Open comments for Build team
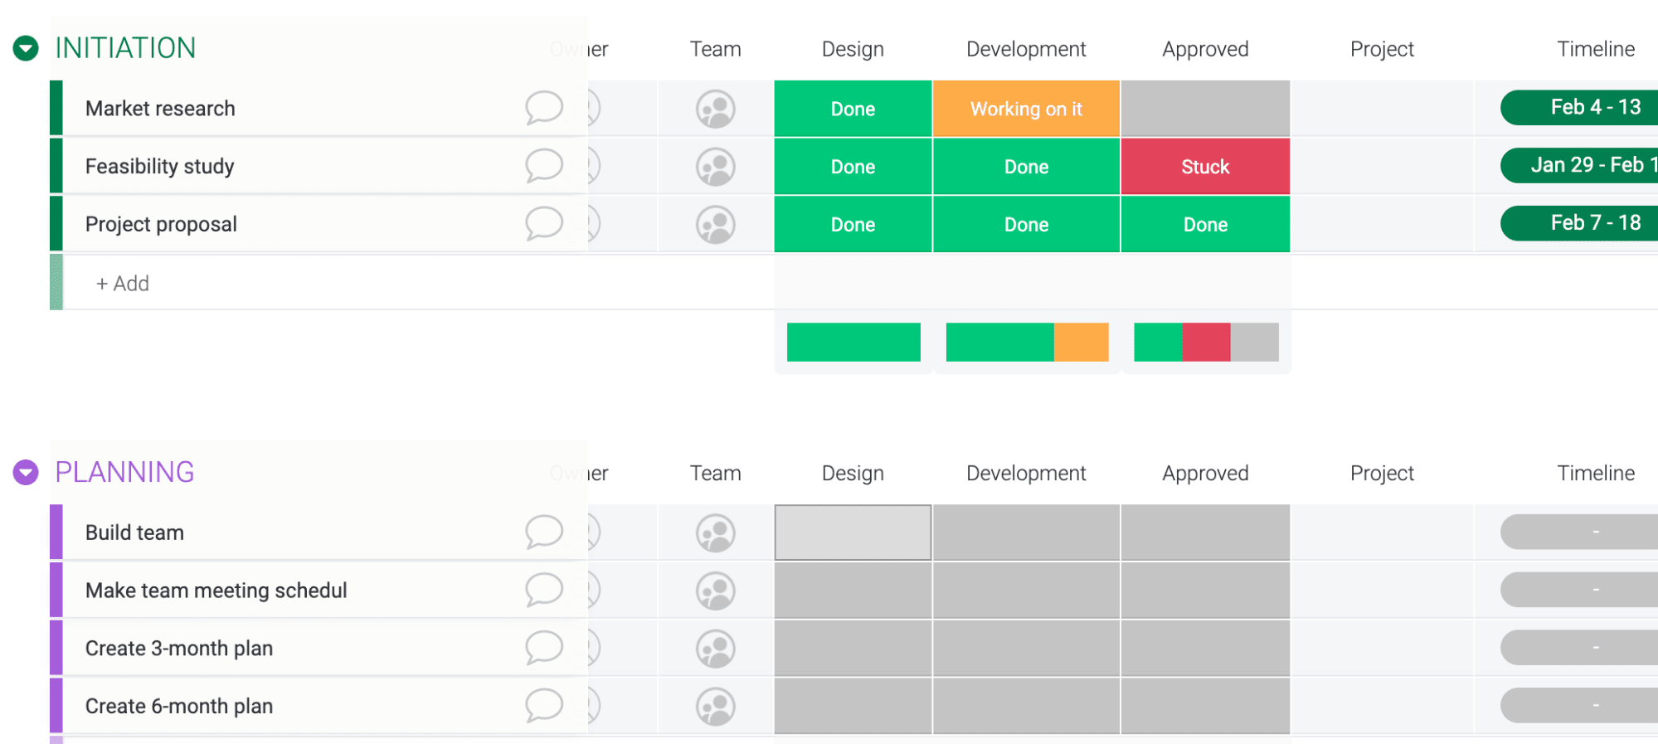 pyautogui.click(x=544, y=532)
